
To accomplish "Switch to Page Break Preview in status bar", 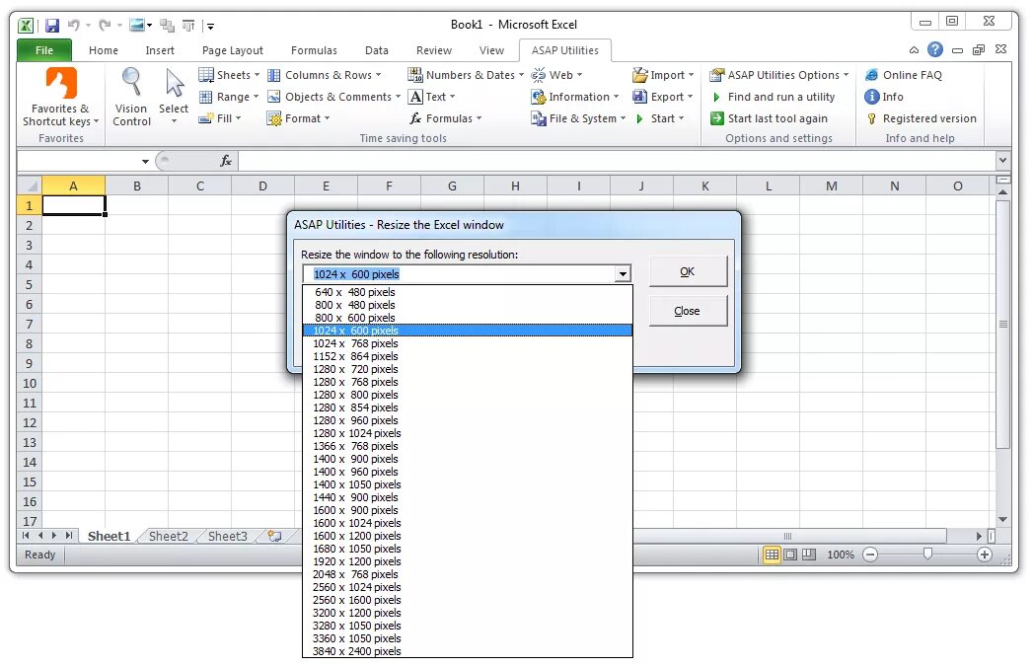I will (x=809, y=555).
